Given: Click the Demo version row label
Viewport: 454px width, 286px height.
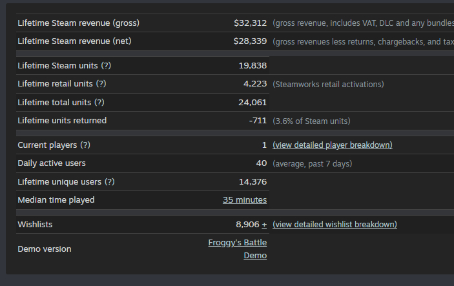Looking at the screenshot, I should (45, 249).
